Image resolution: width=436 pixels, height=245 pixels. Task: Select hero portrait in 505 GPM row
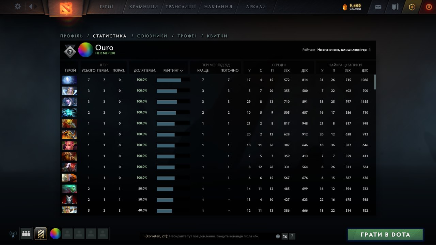[69, 113]
